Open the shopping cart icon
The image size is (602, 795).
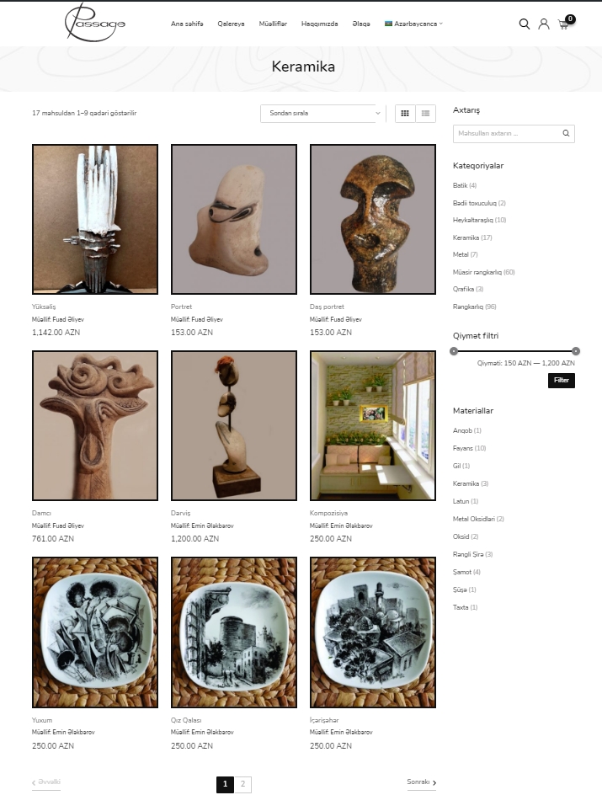(563, 24)
